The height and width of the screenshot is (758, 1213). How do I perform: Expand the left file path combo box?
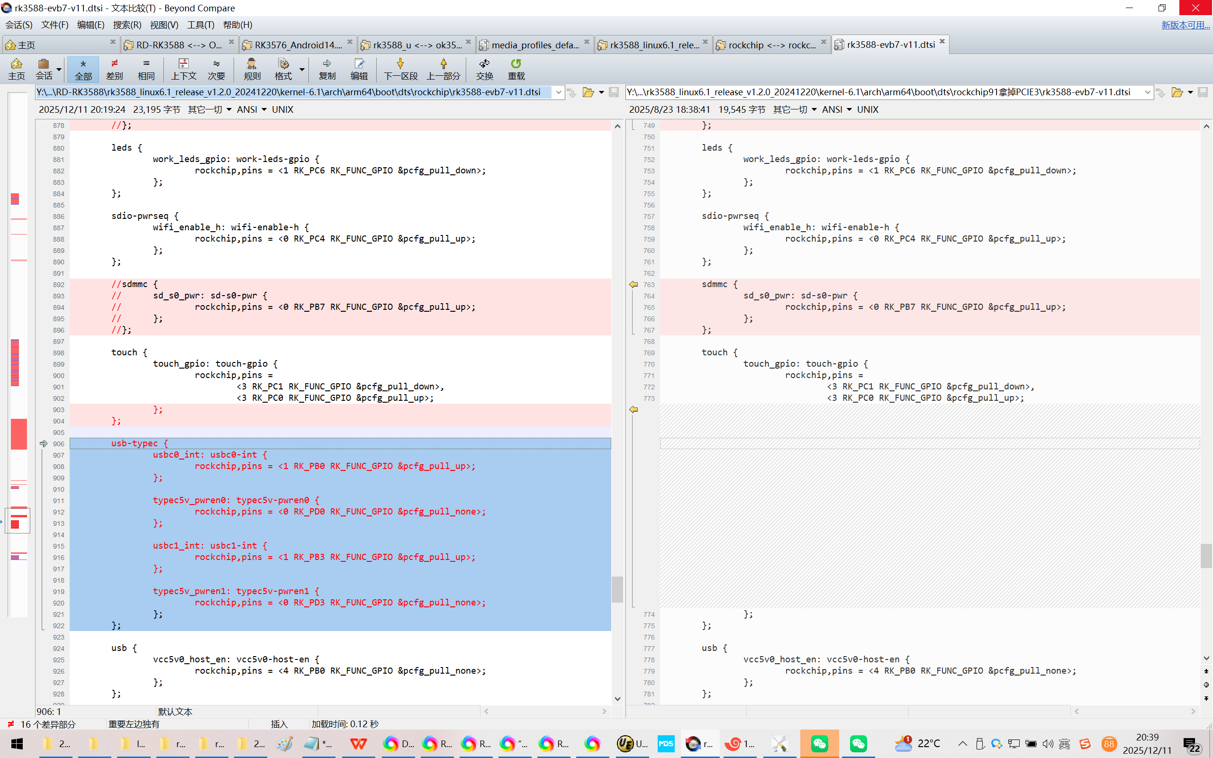pyautogui.click(x=558, y=92)
